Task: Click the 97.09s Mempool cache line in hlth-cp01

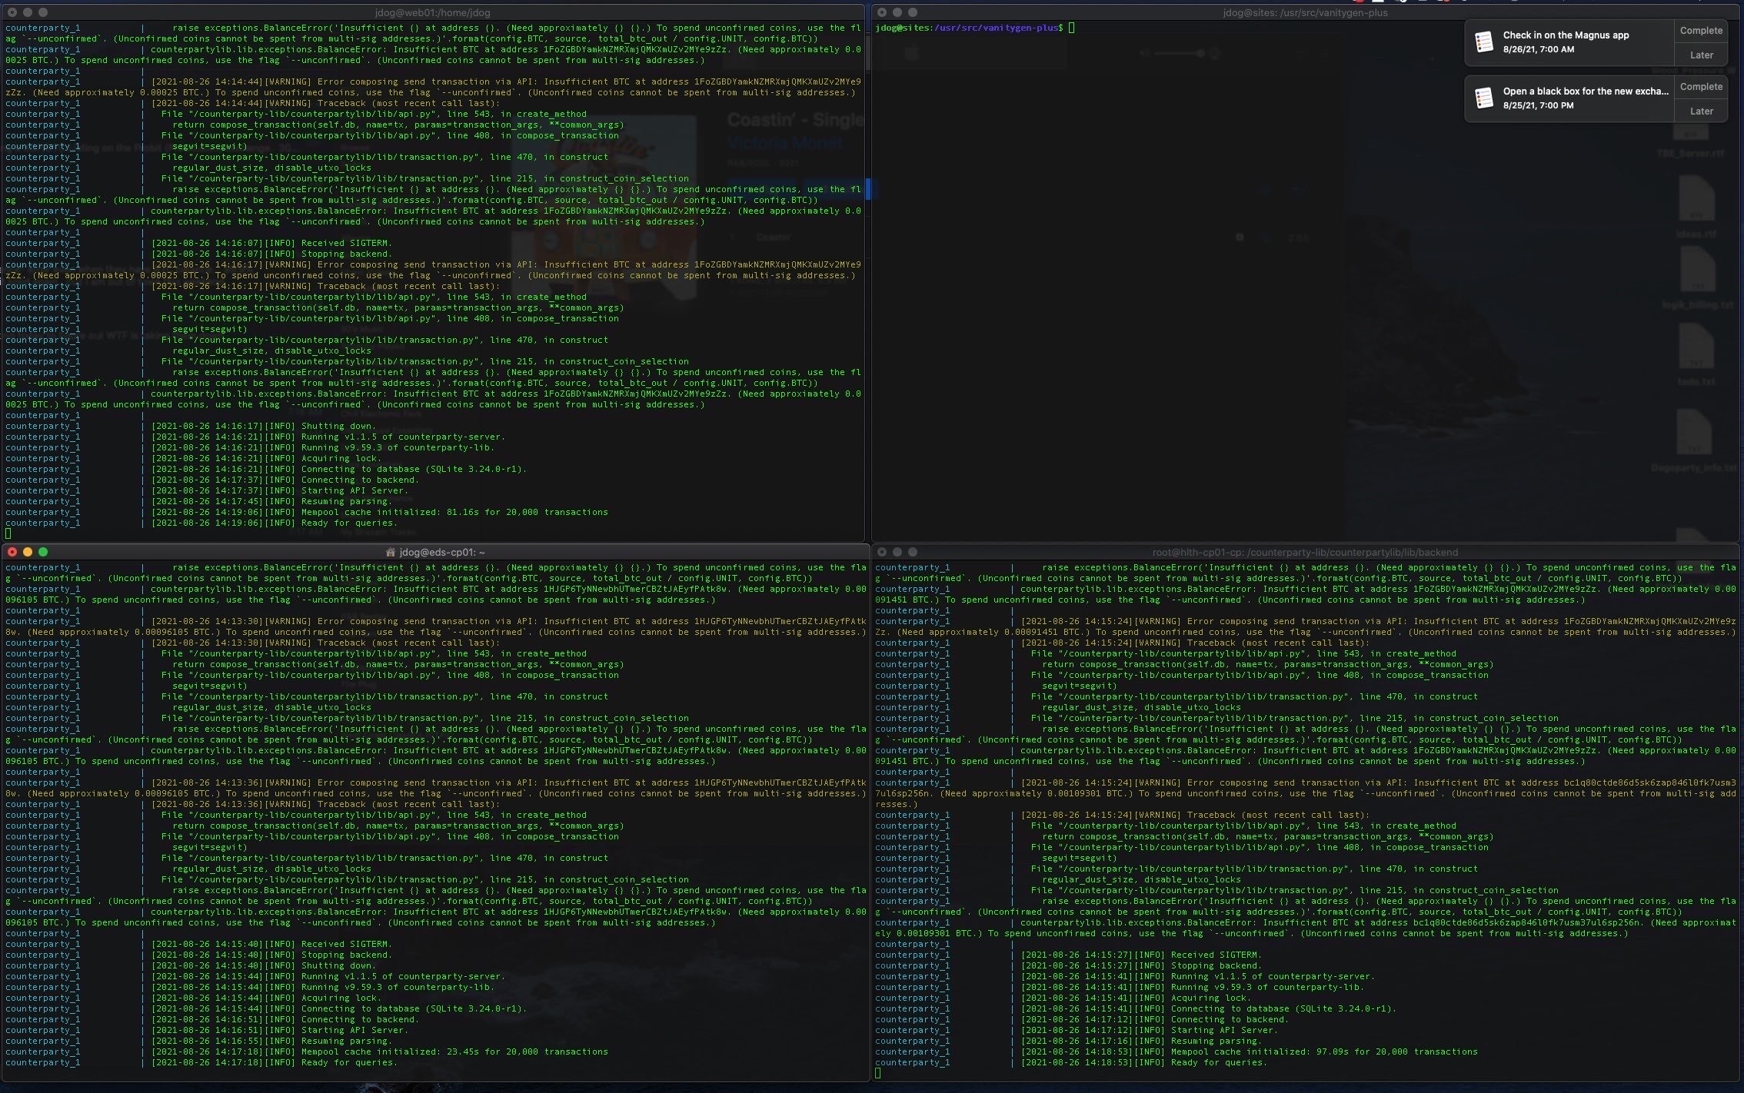Action: (x=1250, y=1051)
